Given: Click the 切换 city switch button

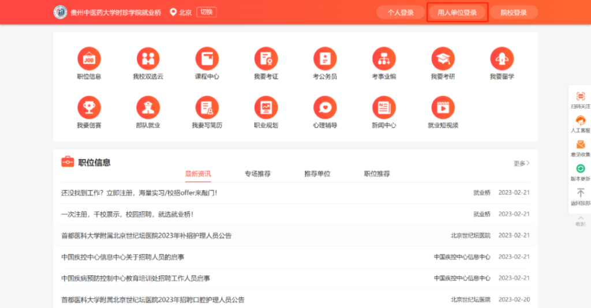Looking at the screenshot, I should [207, 12].
